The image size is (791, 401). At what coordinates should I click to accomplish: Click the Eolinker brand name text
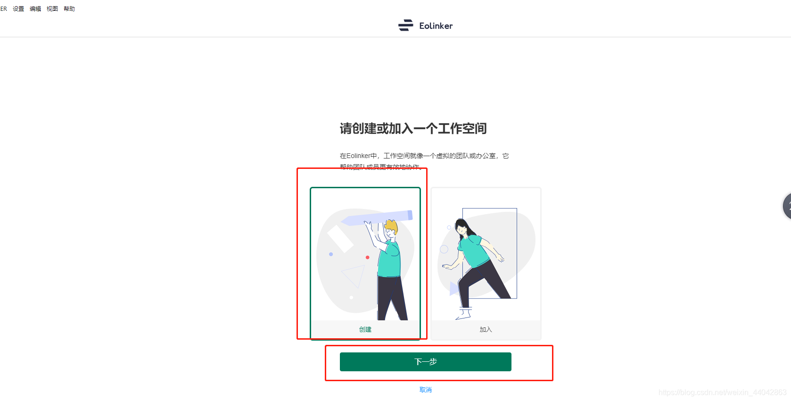[436, 26]
